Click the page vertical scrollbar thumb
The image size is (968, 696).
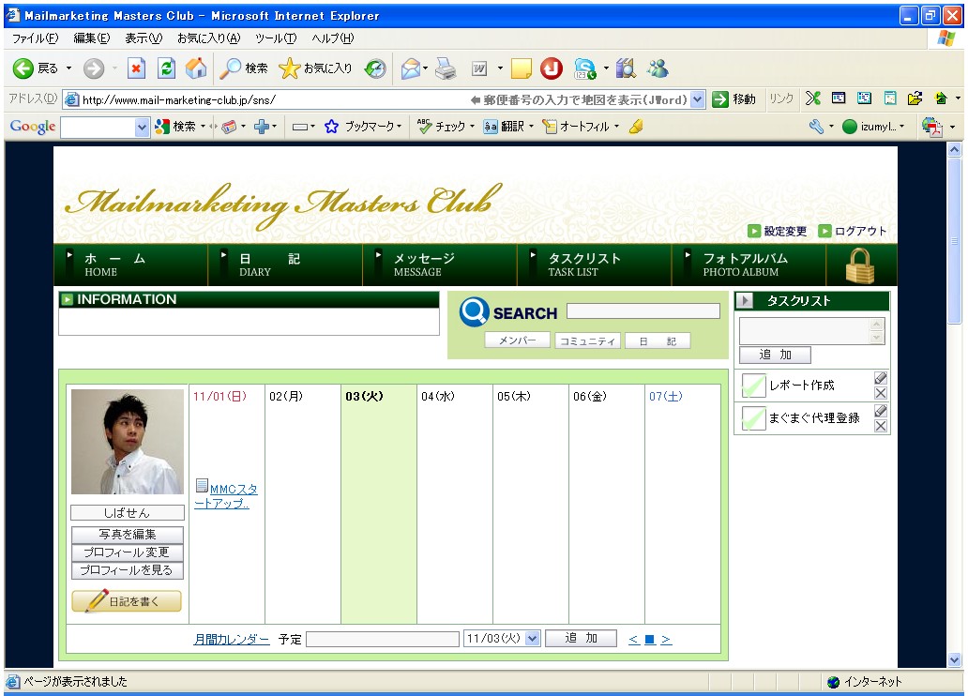coord(955,241)
